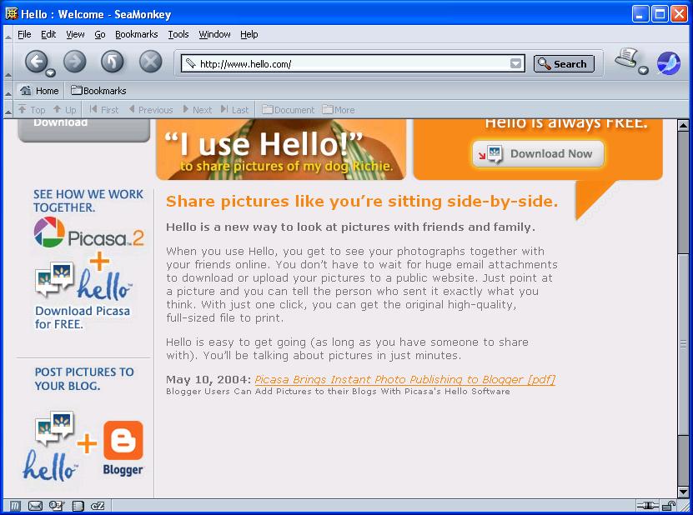Viewport: 693px width, 515px height.
Task: Collapse the site navigation bar grippy
Action: tap(8, 109)
